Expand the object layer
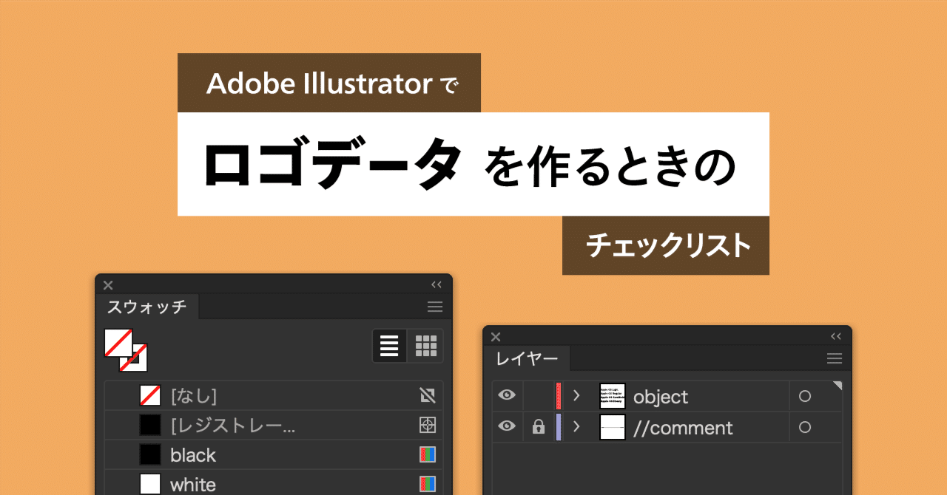The height and width of the screenshot is (495, 947). point(577,397)
